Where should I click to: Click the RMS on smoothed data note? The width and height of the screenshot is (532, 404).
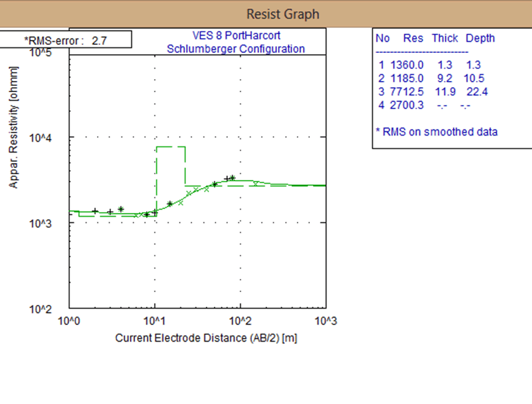click(437, 132)
